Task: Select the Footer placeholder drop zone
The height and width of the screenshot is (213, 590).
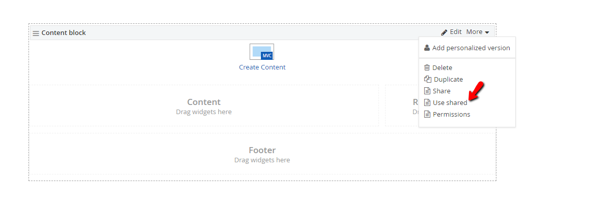Action: pyautogui.click(x=262, y=154)
